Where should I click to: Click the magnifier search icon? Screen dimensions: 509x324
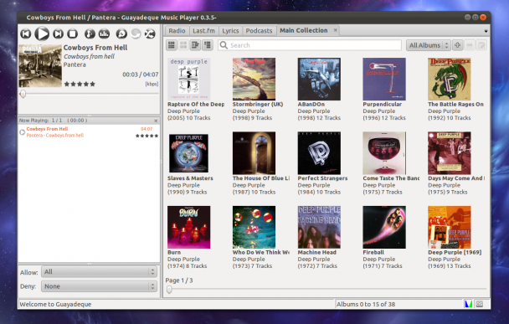[x=224, y=45]
